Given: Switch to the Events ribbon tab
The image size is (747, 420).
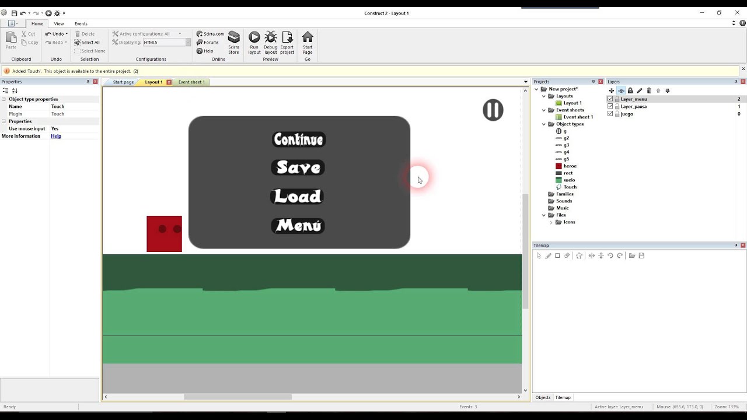Looking at the screenshot, I should pos(81,23).
